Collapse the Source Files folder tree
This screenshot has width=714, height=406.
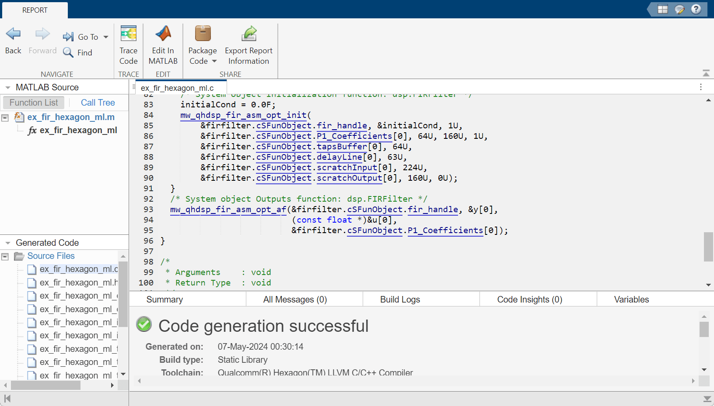click(x=5, y=256)
